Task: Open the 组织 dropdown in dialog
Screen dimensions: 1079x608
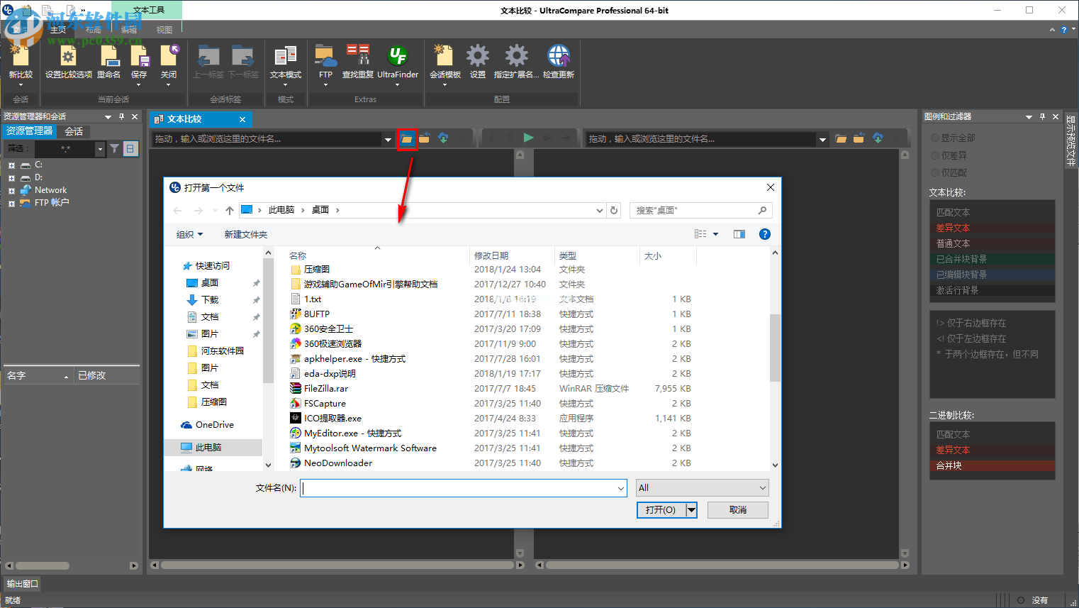Action: coord(190,234)
